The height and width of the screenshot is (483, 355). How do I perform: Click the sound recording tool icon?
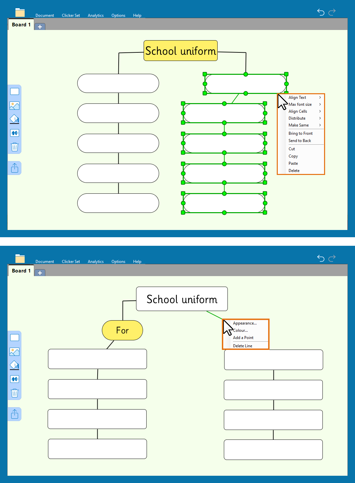(x=14, y=133)
